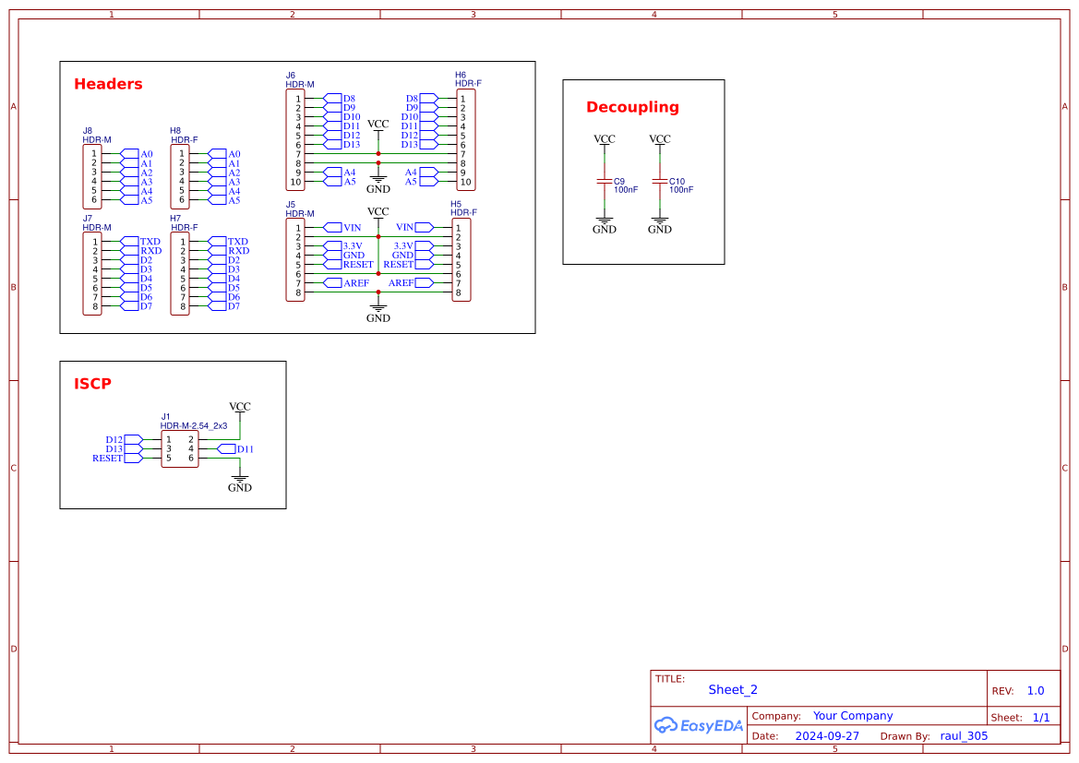
Task: Click the date 2024-09-27
Action: pos(827,735)
